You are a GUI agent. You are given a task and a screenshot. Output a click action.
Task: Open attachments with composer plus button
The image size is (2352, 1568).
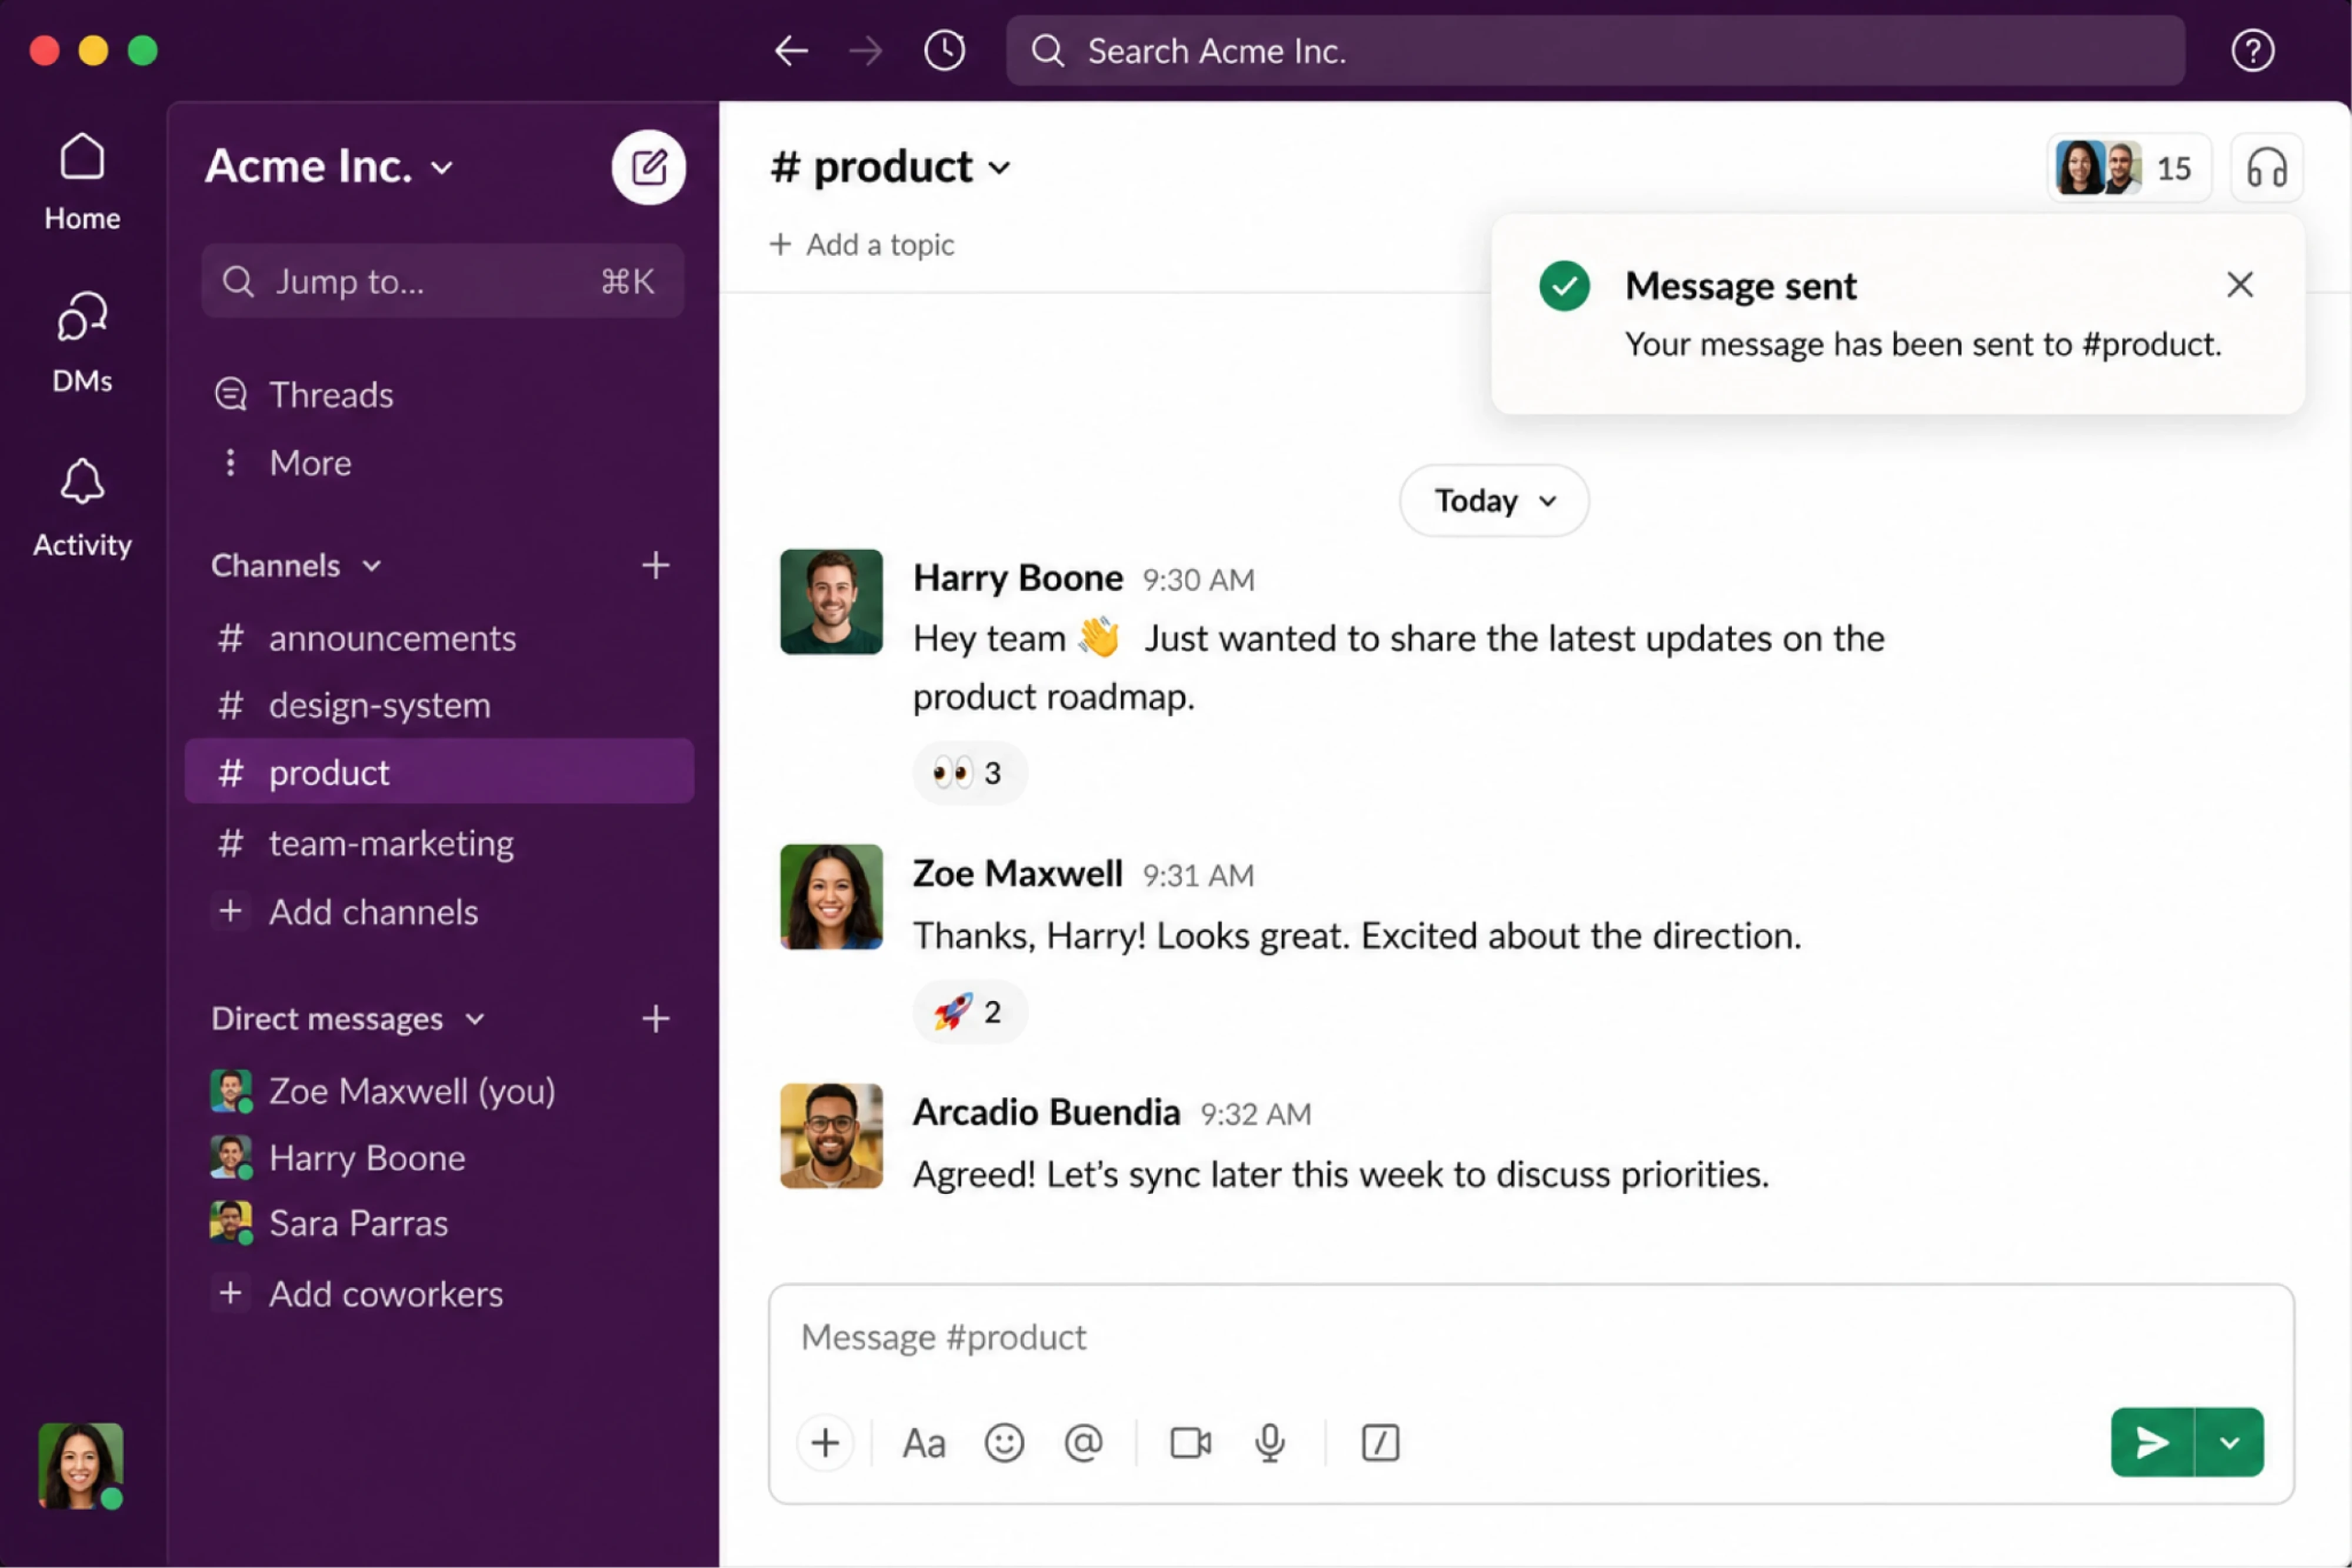pos(825,1443)
